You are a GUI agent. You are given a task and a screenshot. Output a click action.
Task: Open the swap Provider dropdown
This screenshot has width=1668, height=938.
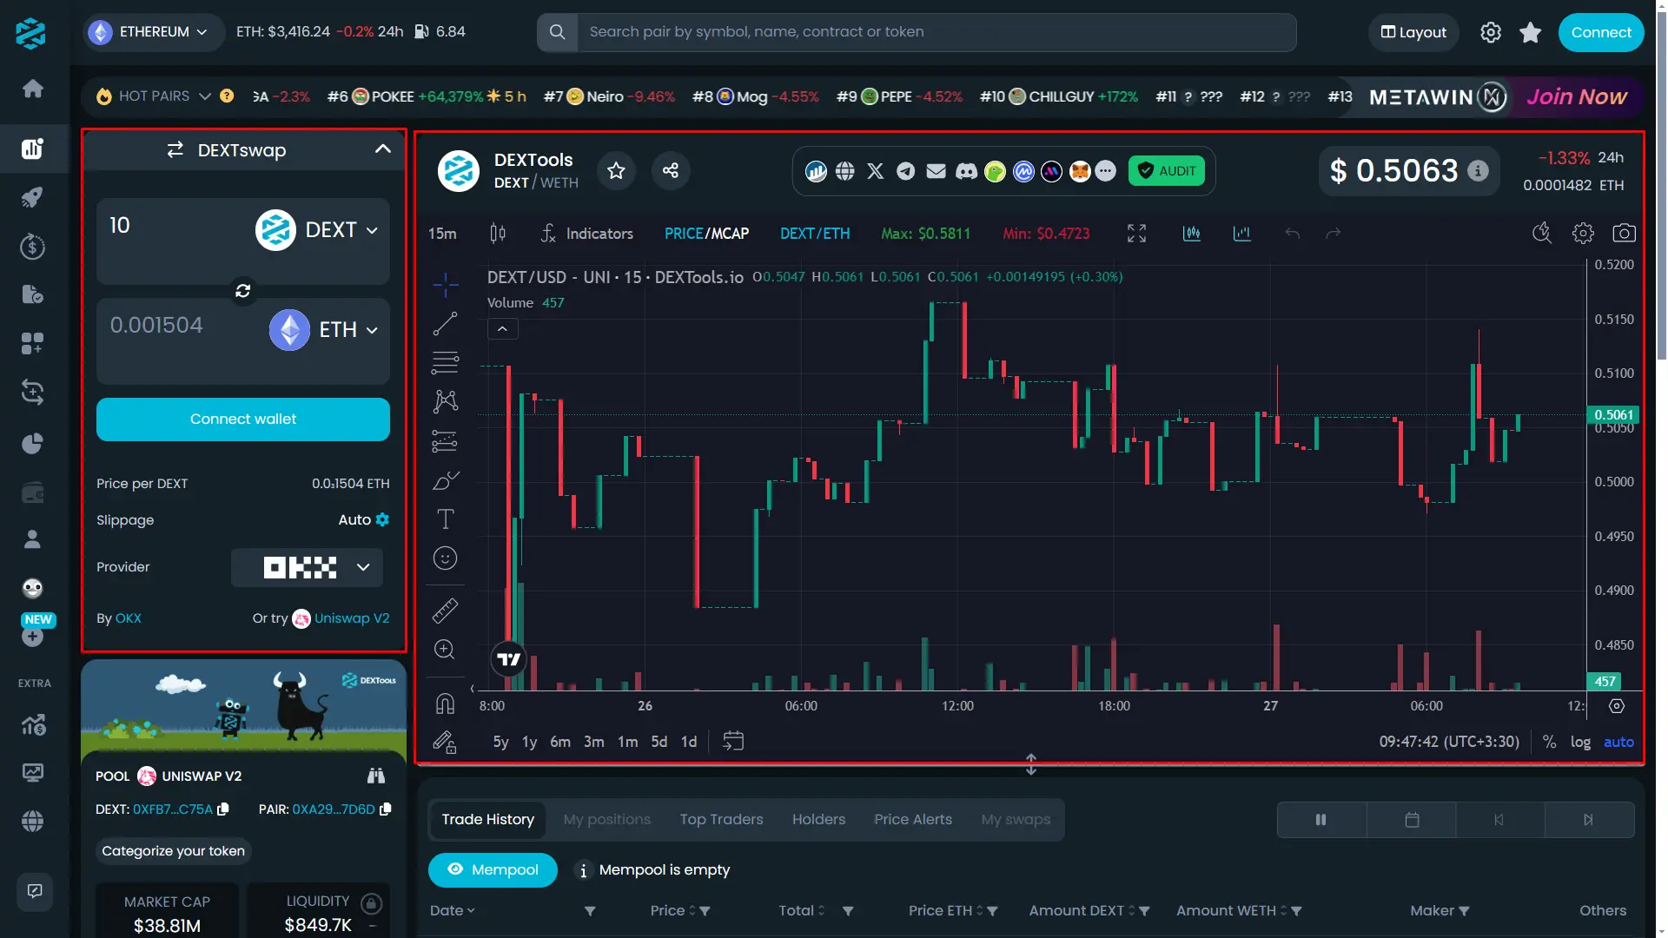307,567
